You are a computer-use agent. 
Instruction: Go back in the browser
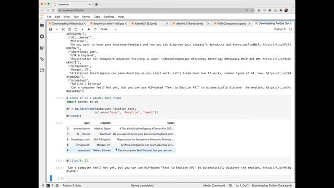[42, 10]
